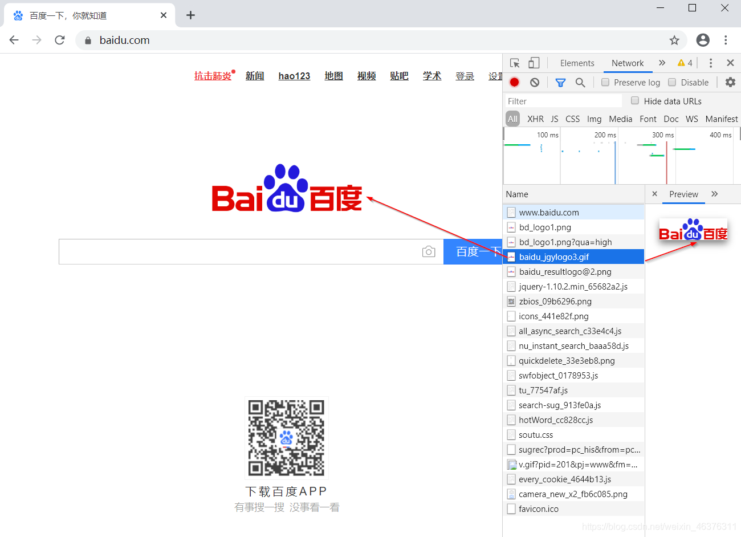Viewport: 741px width, 537px height.
Task: Expand more preview pane tabs chevron
Action: (x=715, y=194)
